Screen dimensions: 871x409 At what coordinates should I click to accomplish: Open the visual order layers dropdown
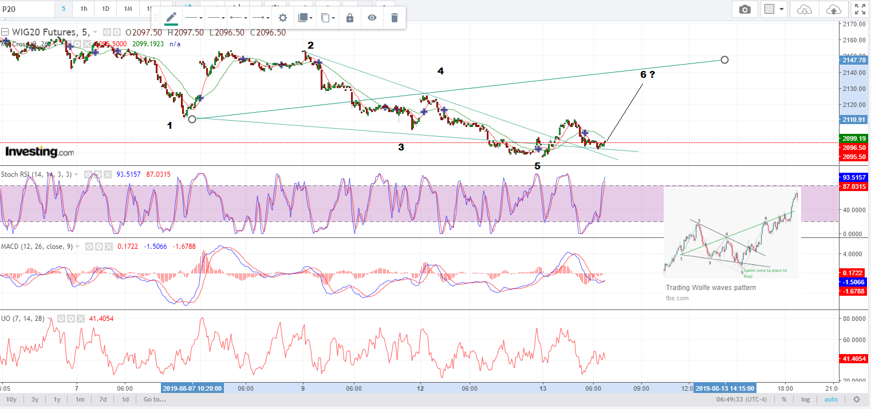(x=305, y=18)
